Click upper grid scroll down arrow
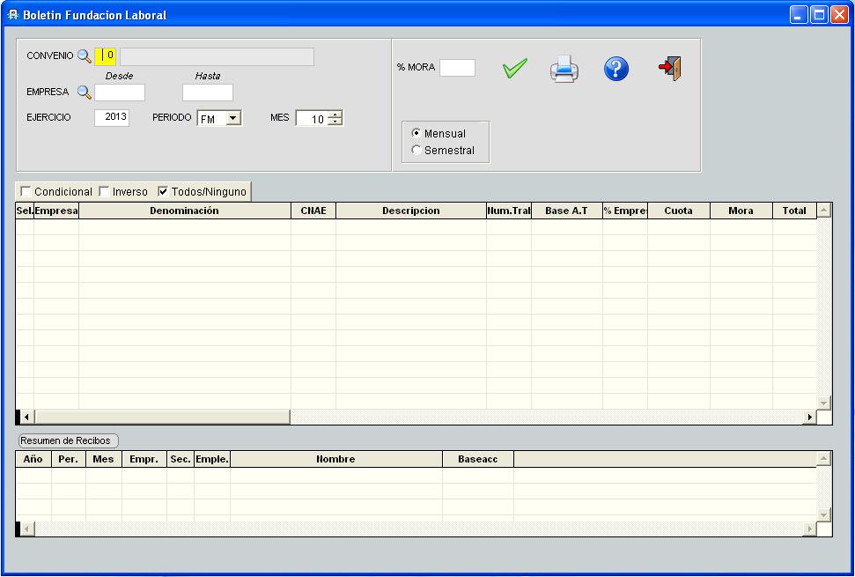This screenshot has height=577, width=855. [824, 403]
